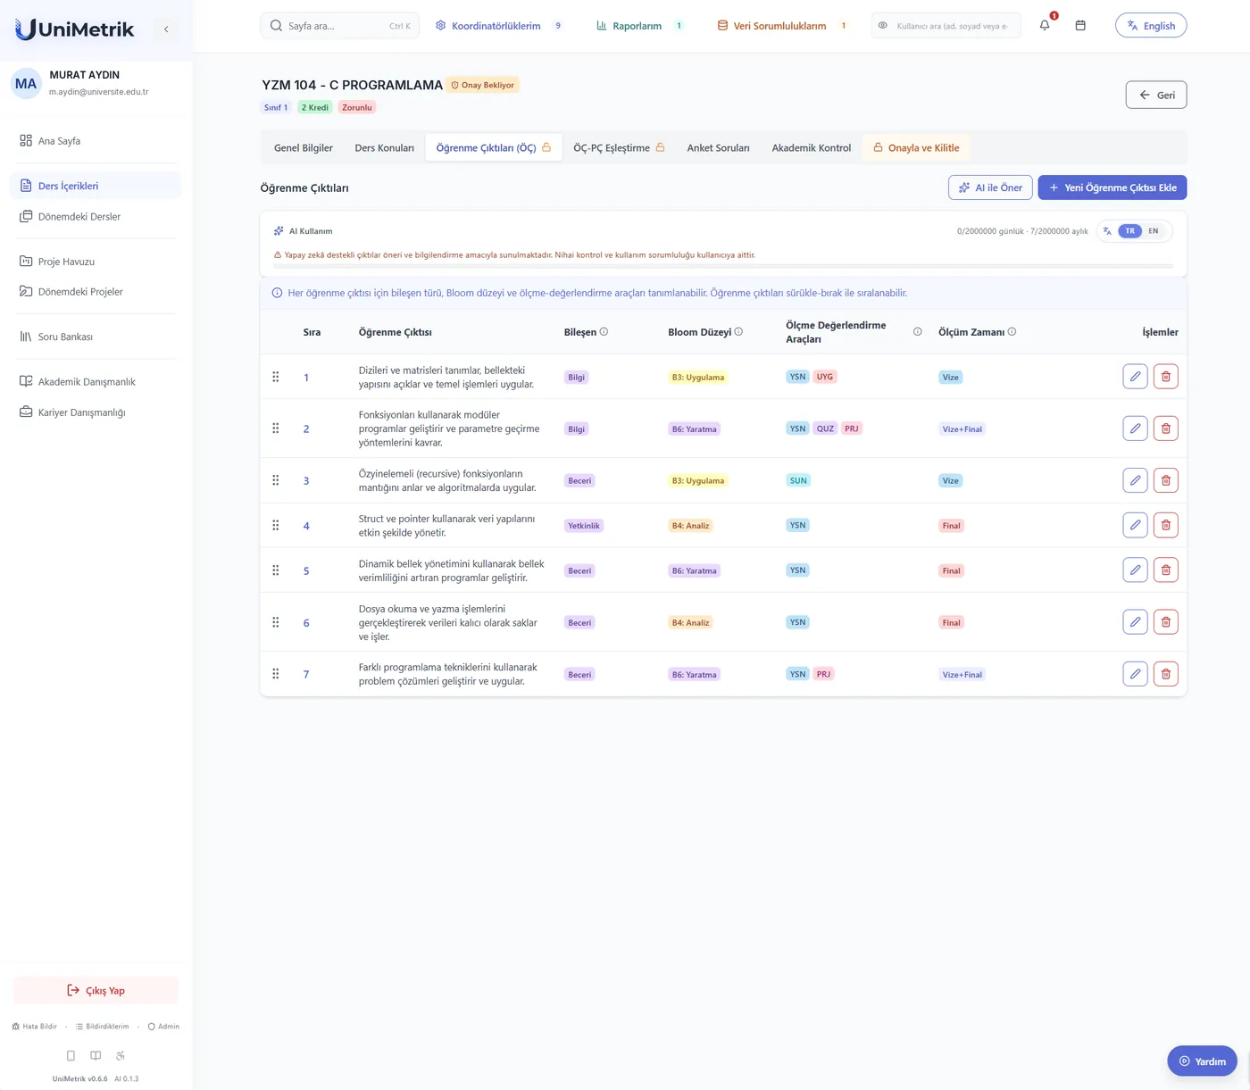Screen dimensions: 1250x1090
Task: Expand the Koordinatörlüklerim menu
Action: tap(498, 26)
